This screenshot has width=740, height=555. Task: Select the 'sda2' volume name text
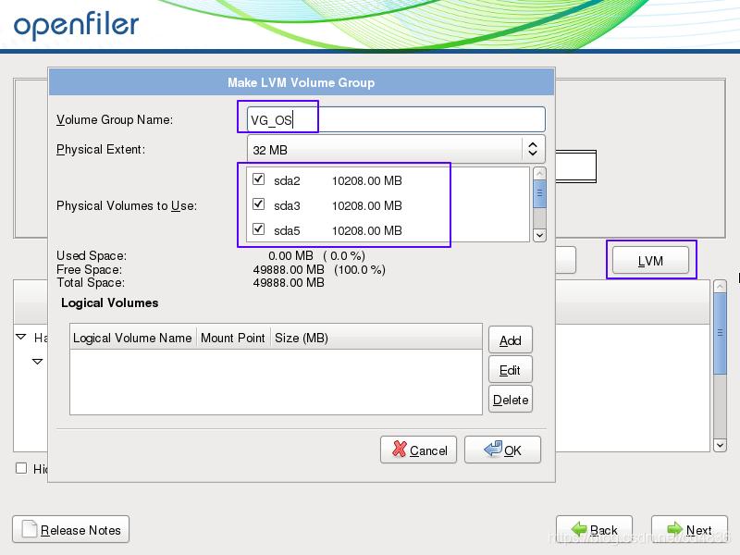287,180
